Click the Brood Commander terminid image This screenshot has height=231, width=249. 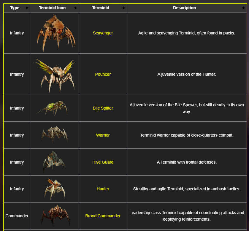pos(54,215)
